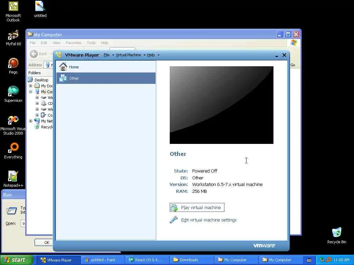Click the Home house icon in VMware
354x265 pixels.
click(63, 67)
